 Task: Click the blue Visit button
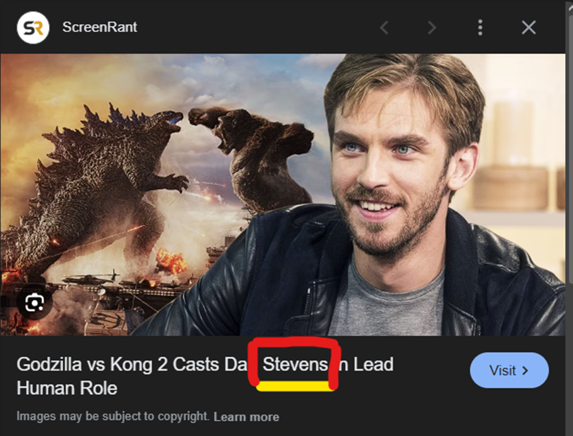pyautogui.click(x=509, y=370)
